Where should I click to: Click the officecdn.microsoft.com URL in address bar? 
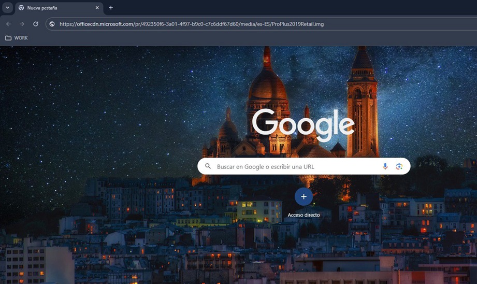coord(192,24)
